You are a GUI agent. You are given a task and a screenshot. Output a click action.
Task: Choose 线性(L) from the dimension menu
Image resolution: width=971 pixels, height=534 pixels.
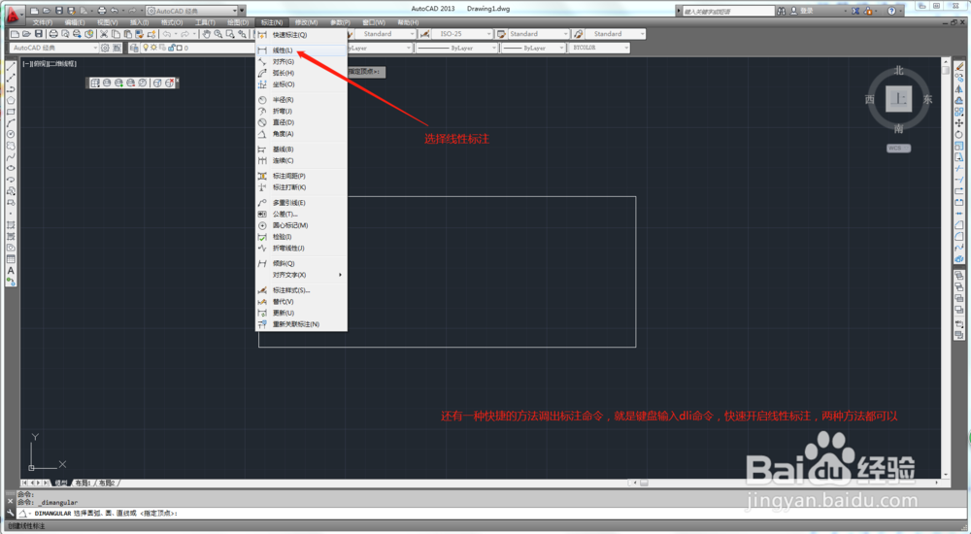click(302, 50)
